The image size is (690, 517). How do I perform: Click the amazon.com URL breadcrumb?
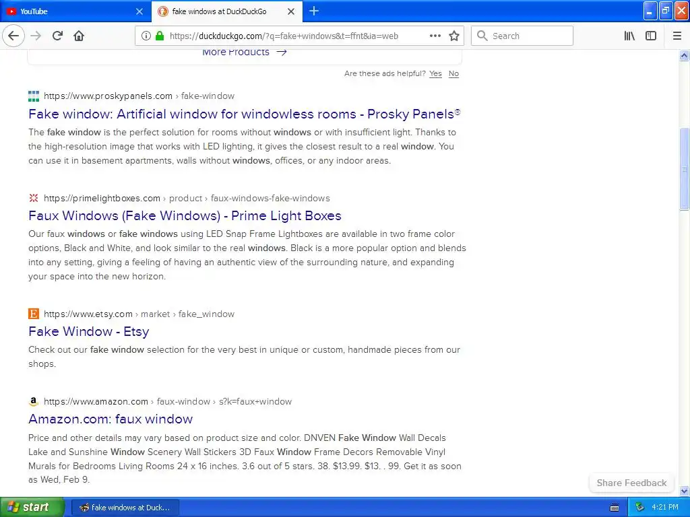coord(168,401)
